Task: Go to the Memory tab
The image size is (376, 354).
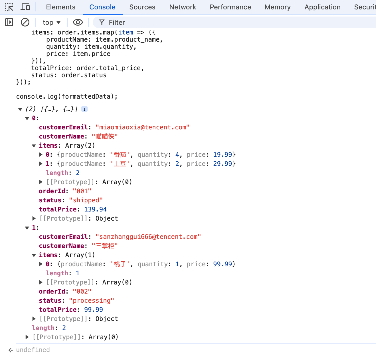Action: [278, 7]
